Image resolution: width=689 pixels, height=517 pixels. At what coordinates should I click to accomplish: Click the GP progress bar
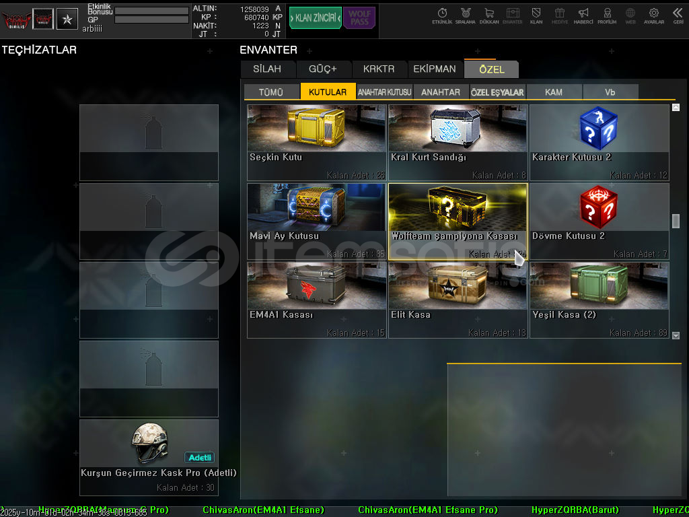tap(151, 20)
